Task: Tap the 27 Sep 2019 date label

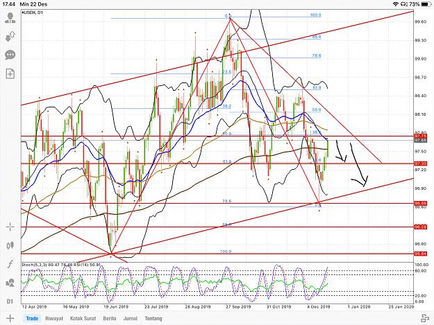Action: 238,306
